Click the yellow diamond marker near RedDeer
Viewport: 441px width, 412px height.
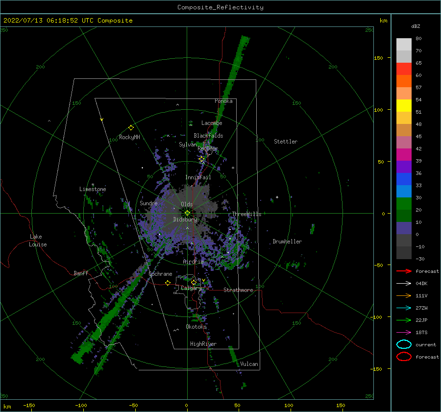coord(201,159)
